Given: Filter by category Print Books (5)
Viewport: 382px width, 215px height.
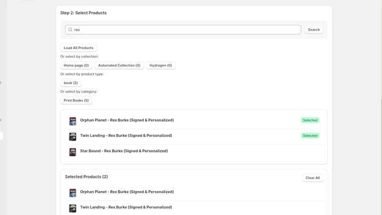Looking at the screenshot, I should coord(76,100).
